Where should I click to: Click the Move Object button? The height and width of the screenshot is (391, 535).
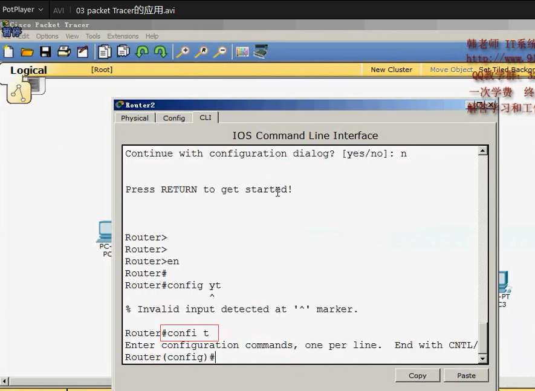coord(451,69)
